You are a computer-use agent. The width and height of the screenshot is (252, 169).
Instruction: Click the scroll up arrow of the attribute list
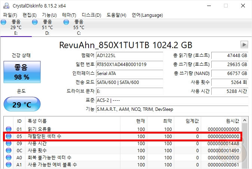click(245, 120)
